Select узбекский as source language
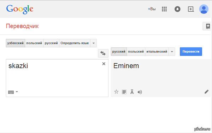This screenshot has width=212, height=133. pyautogui.click(x=16, y=43)
